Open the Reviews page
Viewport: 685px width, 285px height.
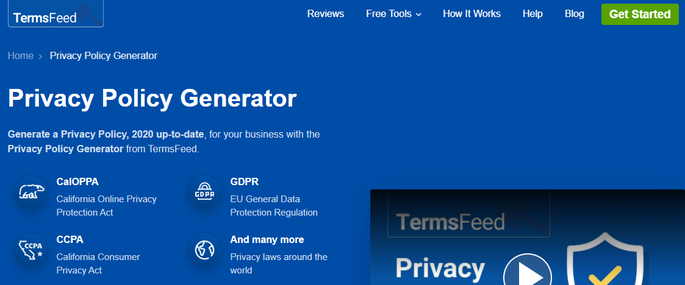[x=326, y=14]
